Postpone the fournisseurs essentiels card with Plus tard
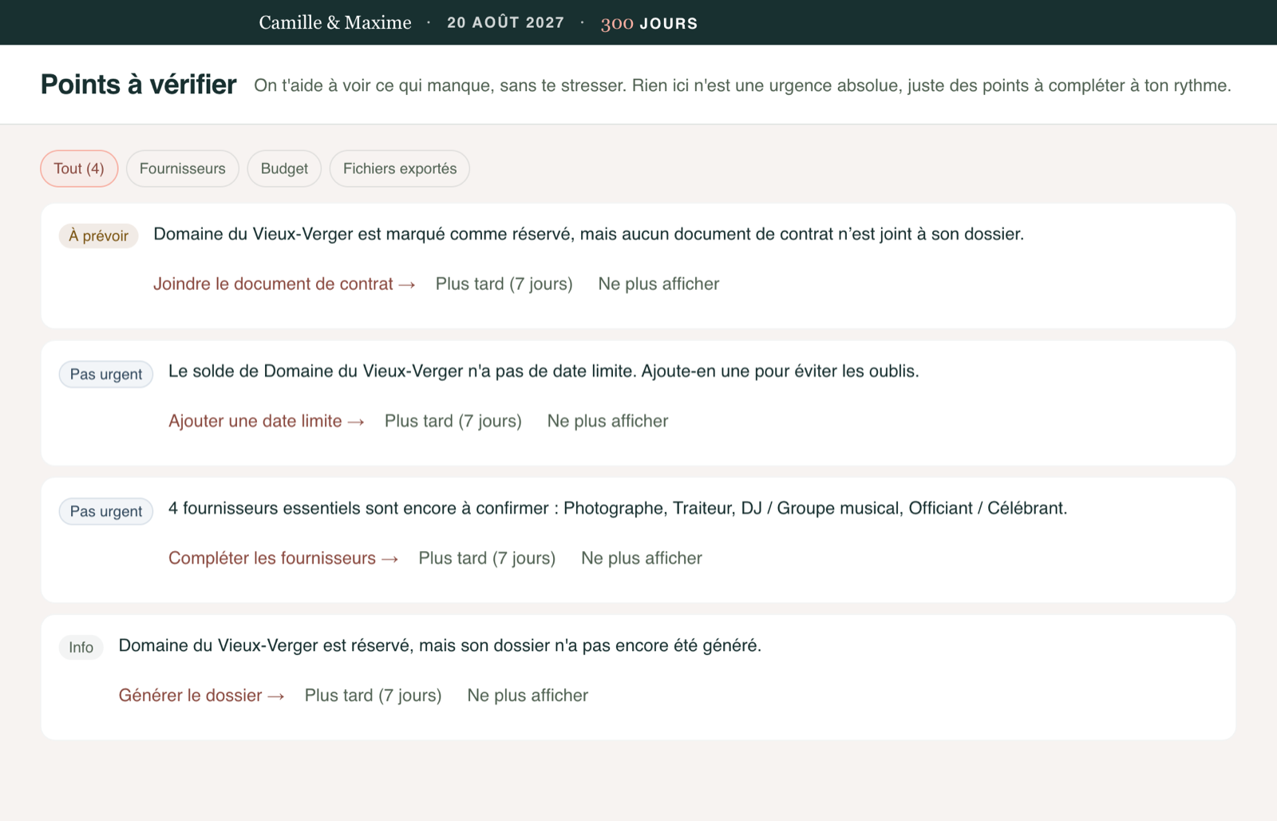1277x821 pixels. tap(488, 558)
